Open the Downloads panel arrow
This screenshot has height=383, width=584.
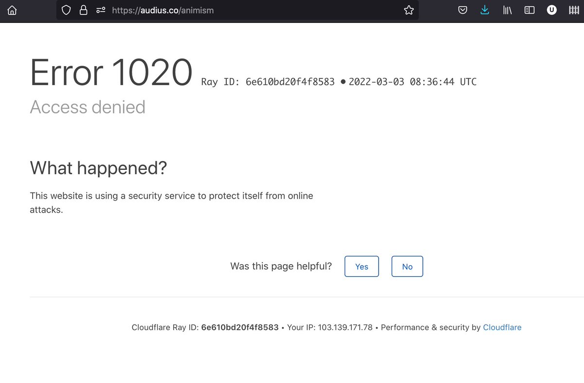485,10
